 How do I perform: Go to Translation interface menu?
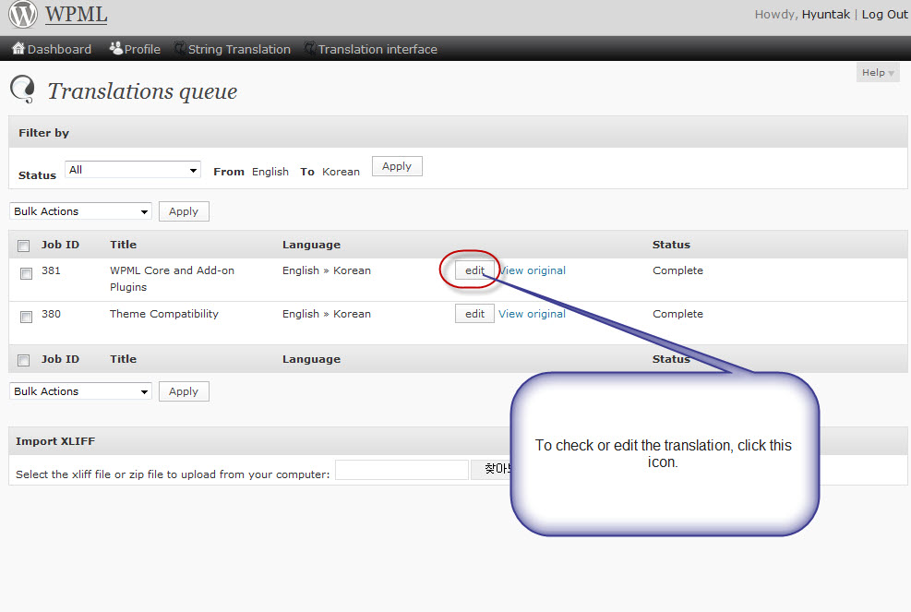(378, 50)
